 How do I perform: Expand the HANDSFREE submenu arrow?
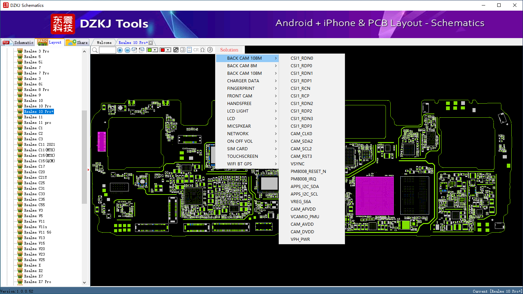(x=276, y=104)
